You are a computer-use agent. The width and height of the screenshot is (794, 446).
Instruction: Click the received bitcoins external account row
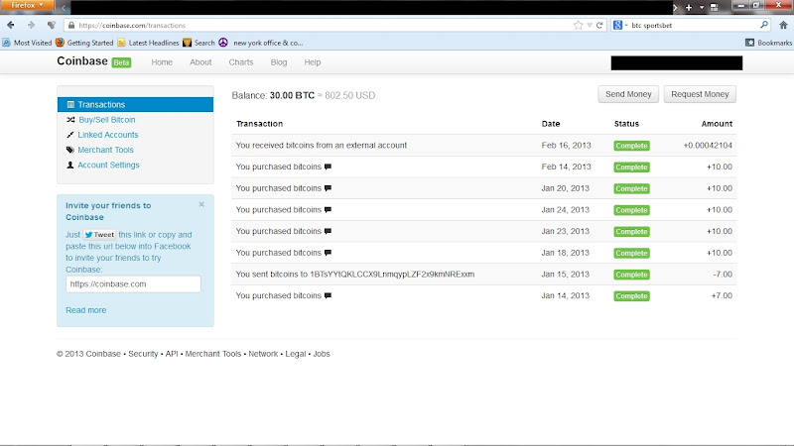point(484,145)
